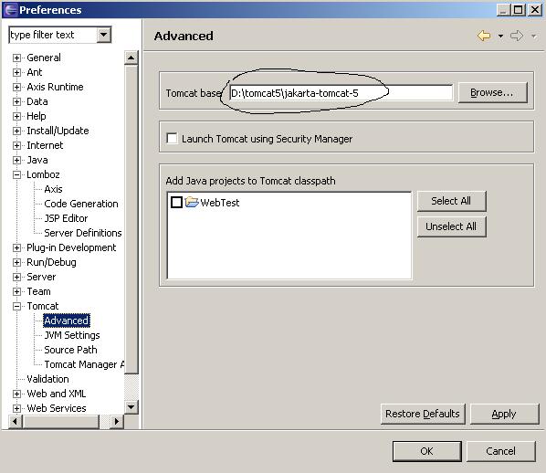Expand the Java tree node

(x=16, y=160)
